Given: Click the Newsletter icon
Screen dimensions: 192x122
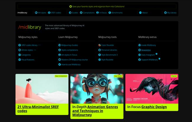Looking at the screenshot, I should coord(139,50).
